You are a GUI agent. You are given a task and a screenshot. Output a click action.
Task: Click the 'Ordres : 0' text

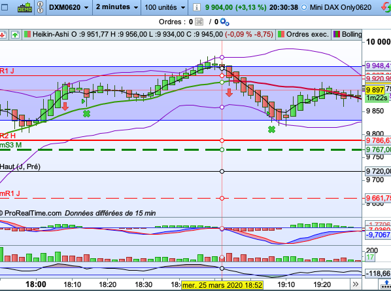point(176,22)
